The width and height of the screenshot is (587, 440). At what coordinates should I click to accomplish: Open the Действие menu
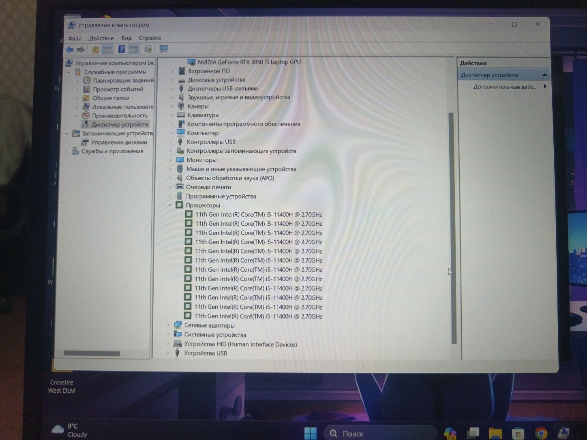(x=101, y=38)
